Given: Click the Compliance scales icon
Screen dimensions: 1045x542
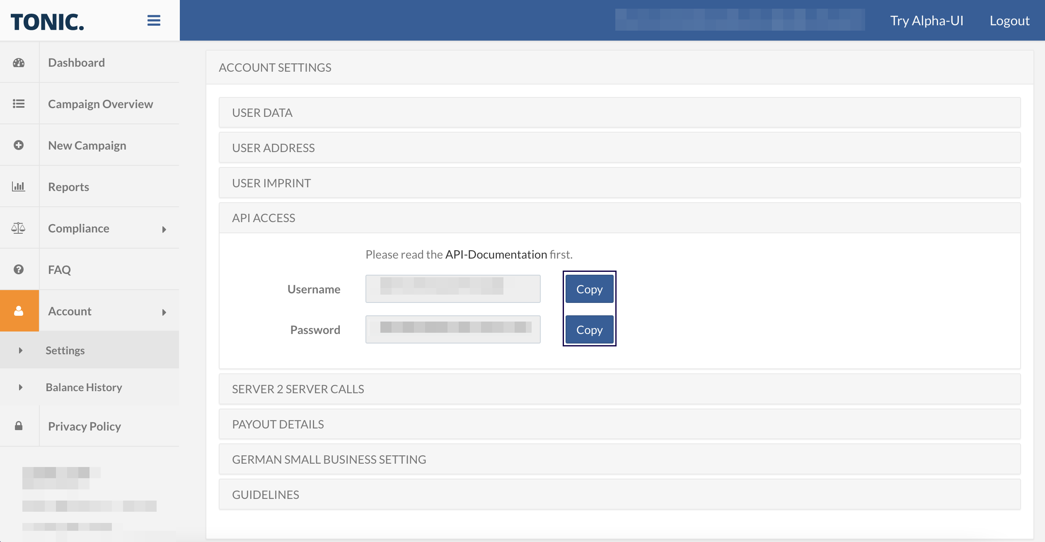Looking at the screenshot, I should 19,228.
